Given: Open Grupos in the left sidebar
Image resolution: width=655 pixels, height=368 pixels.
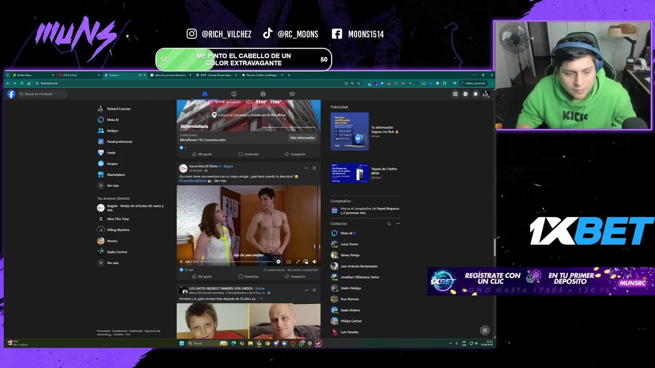Looking at the screenshot, I should click(x=107, y=164).
